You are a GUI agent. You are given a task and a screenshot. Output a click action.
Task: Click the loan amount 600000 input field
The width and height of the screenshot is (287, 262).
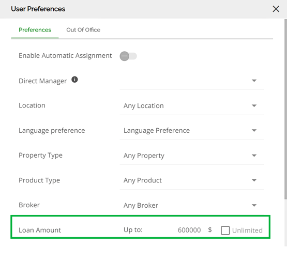189,230
